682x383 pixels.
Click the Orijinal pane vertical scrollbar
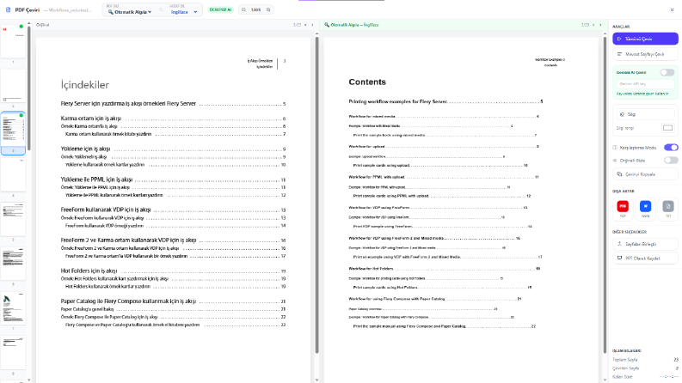click(x=316, y=196)
